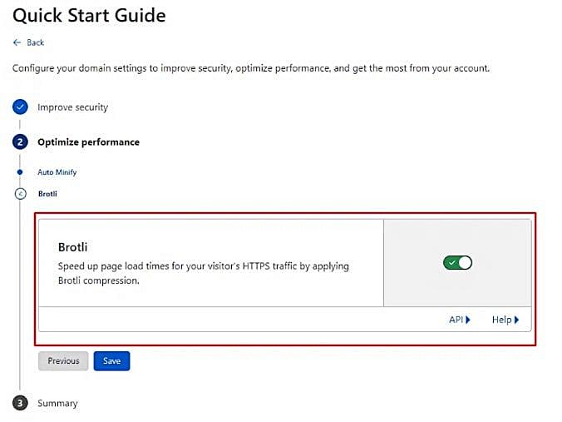This screenshot has width=562, height=422.
Task: Click the 'Configure your domain settings' intro text
Action: point(251,68)
